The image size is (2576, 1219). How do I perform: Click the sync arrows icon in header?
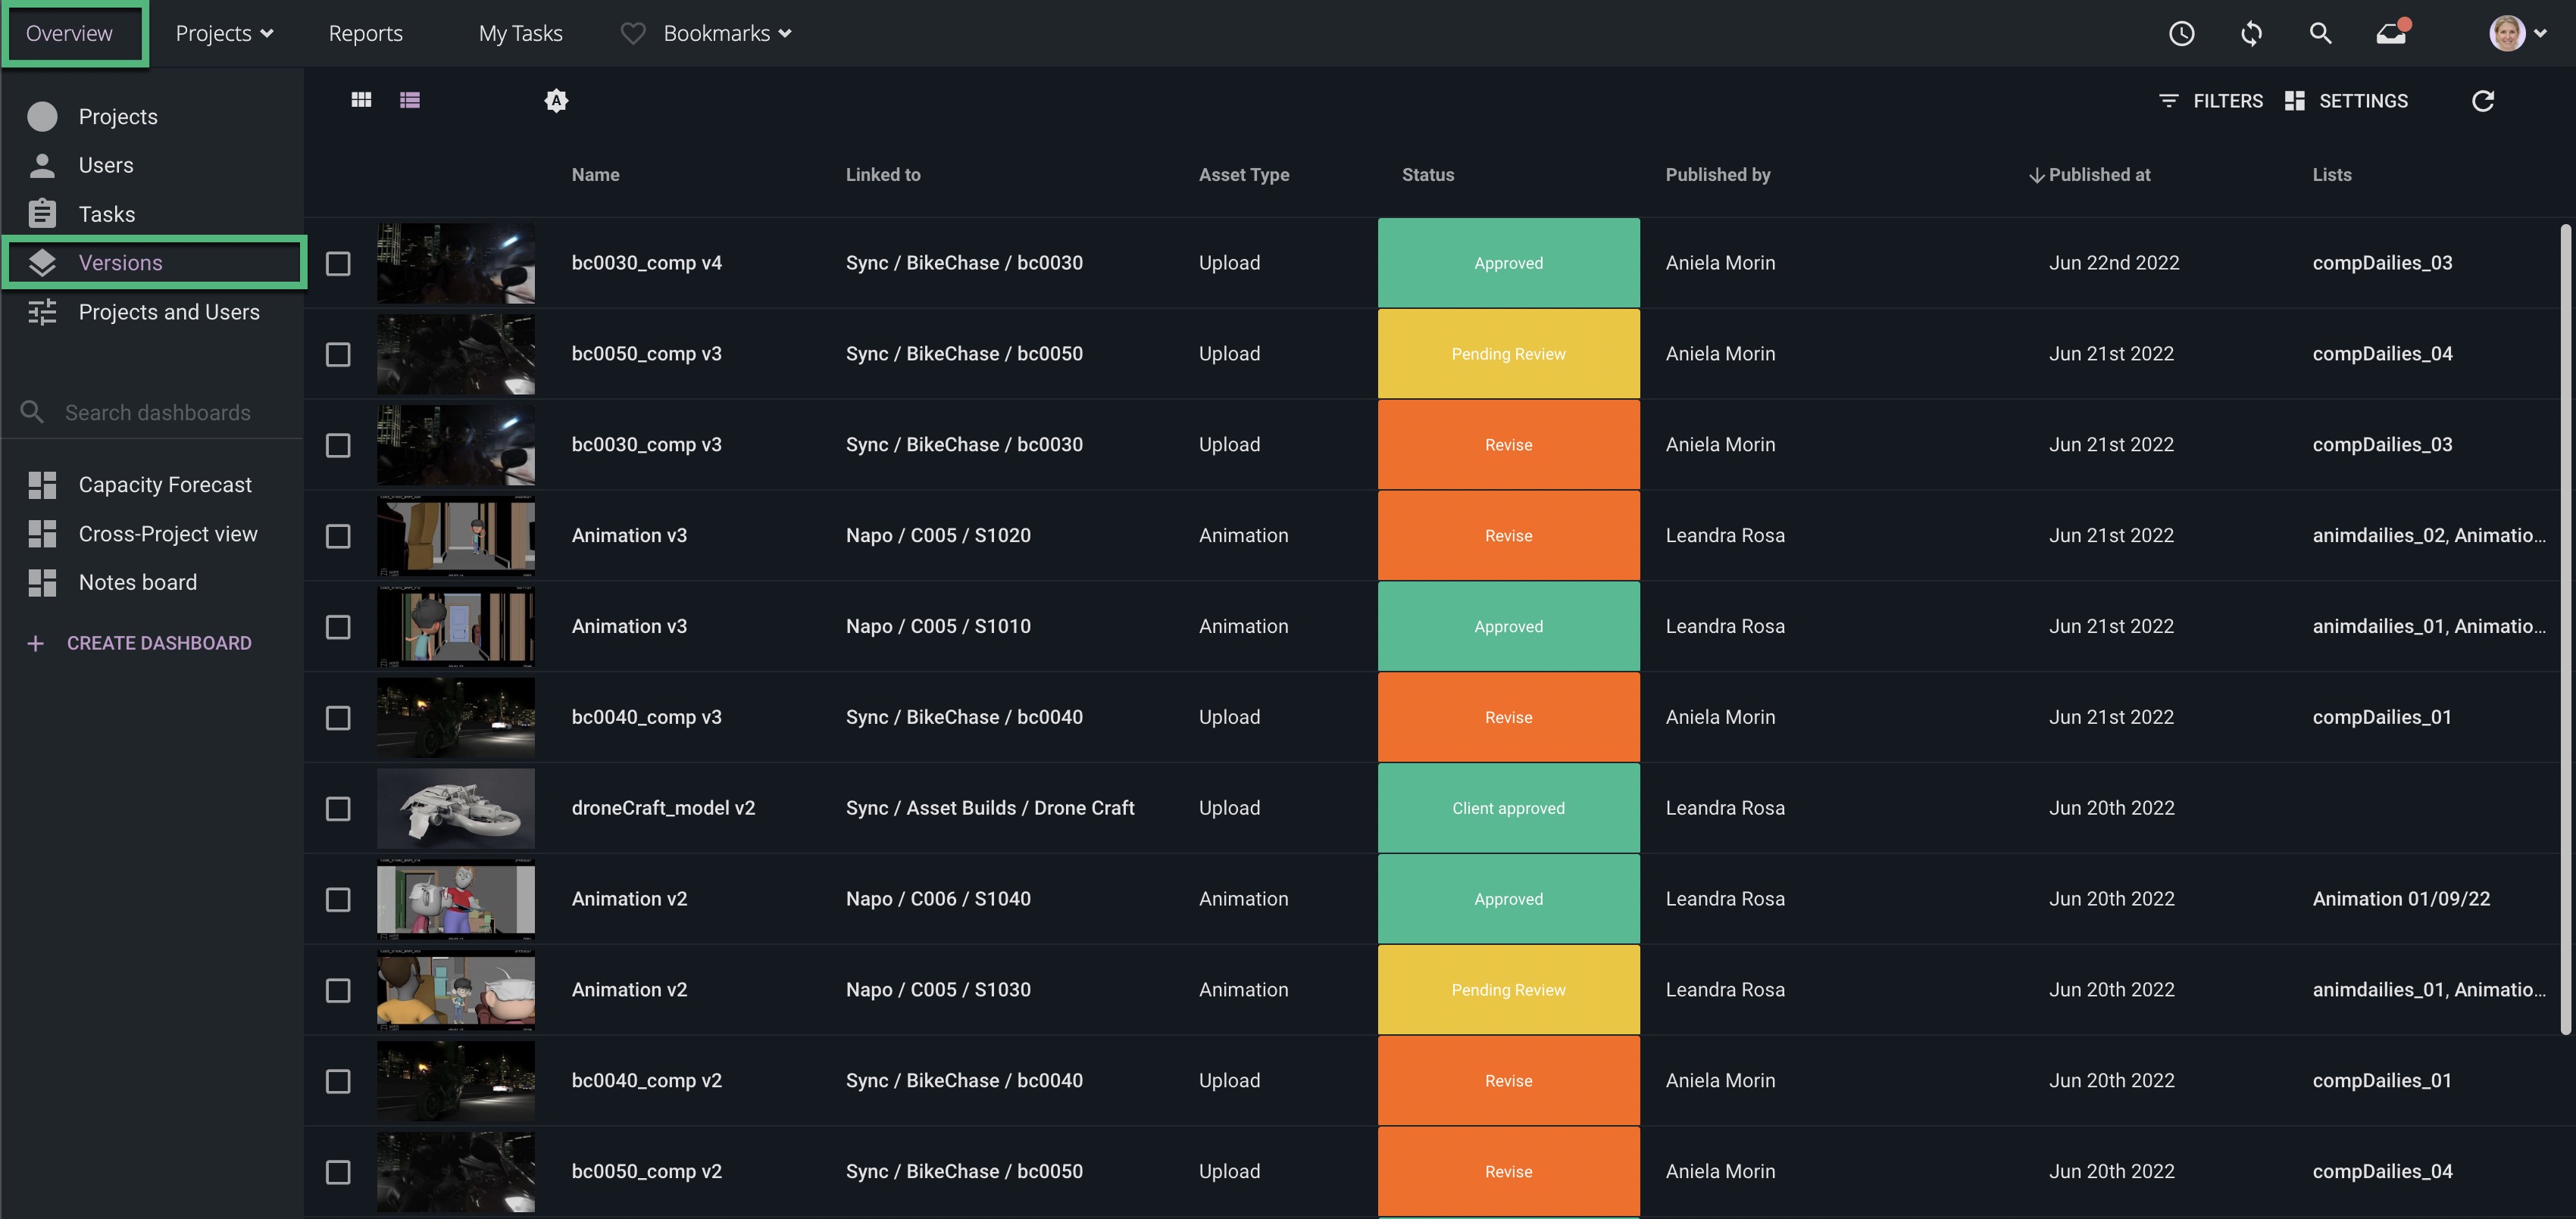pos(2251,34)
